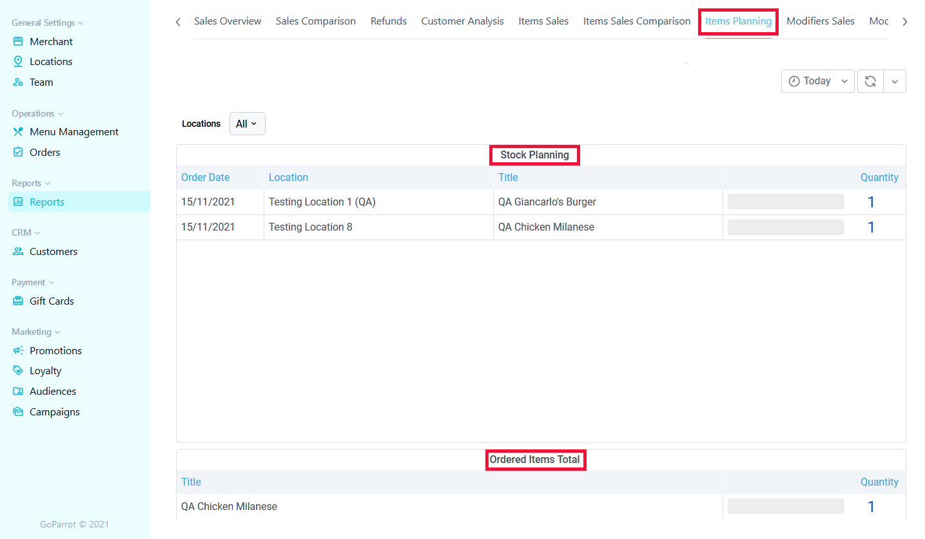Open the Refunds tab
Image resolution: width=925 pixels, height=539 pixels.
coord(389,21)
